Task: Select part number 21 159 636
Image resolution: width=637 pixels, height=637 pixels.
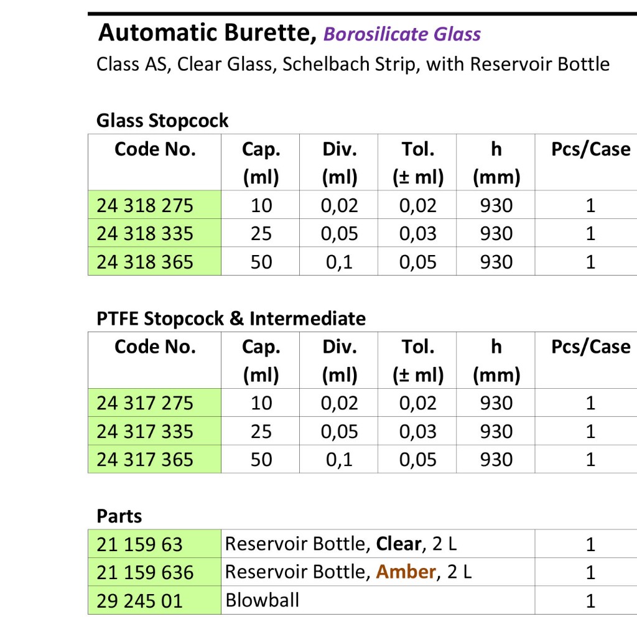Action: [x=145, y=572]
